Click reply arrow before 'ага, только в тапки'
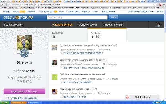The image size is (166, 104). (61, 68)
